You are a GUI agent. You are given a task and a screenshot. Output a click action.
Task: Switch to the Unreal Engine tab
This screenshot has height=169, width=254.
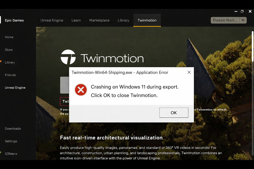click(52, 20)
